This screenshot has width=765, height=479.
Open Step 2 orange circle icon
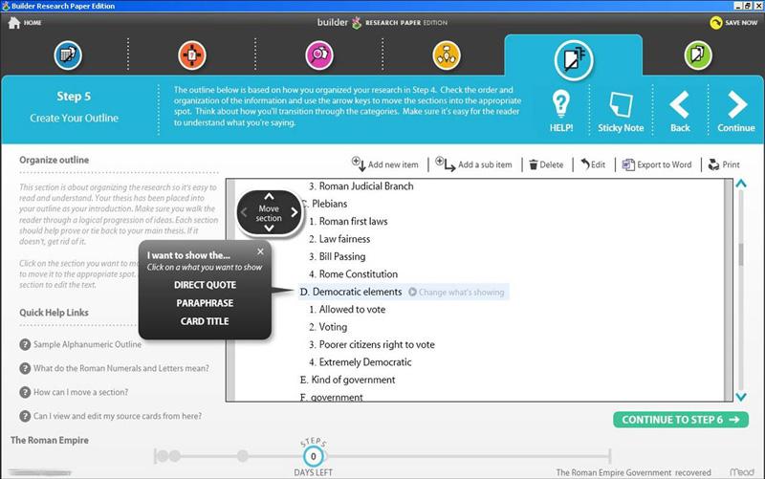192,55
